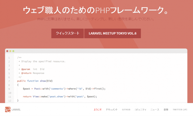This screenshot has width=193, height=116.
Task: Open the クイックスタート button
Action: tap(67, 33)
